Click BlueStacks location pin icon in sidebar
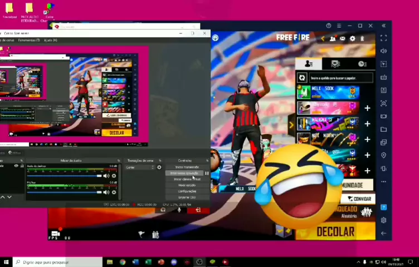Image resolution: width=419 pixels, height=267 pixels. click(x=383, y=155)
